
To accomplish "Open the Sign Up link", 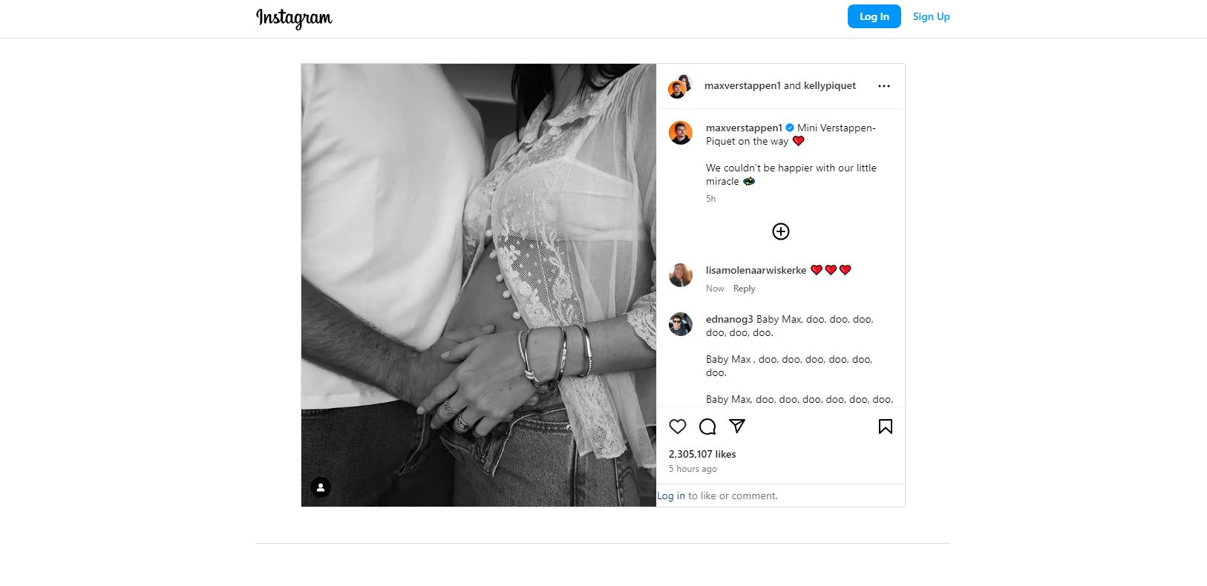I will coord(931,16).
